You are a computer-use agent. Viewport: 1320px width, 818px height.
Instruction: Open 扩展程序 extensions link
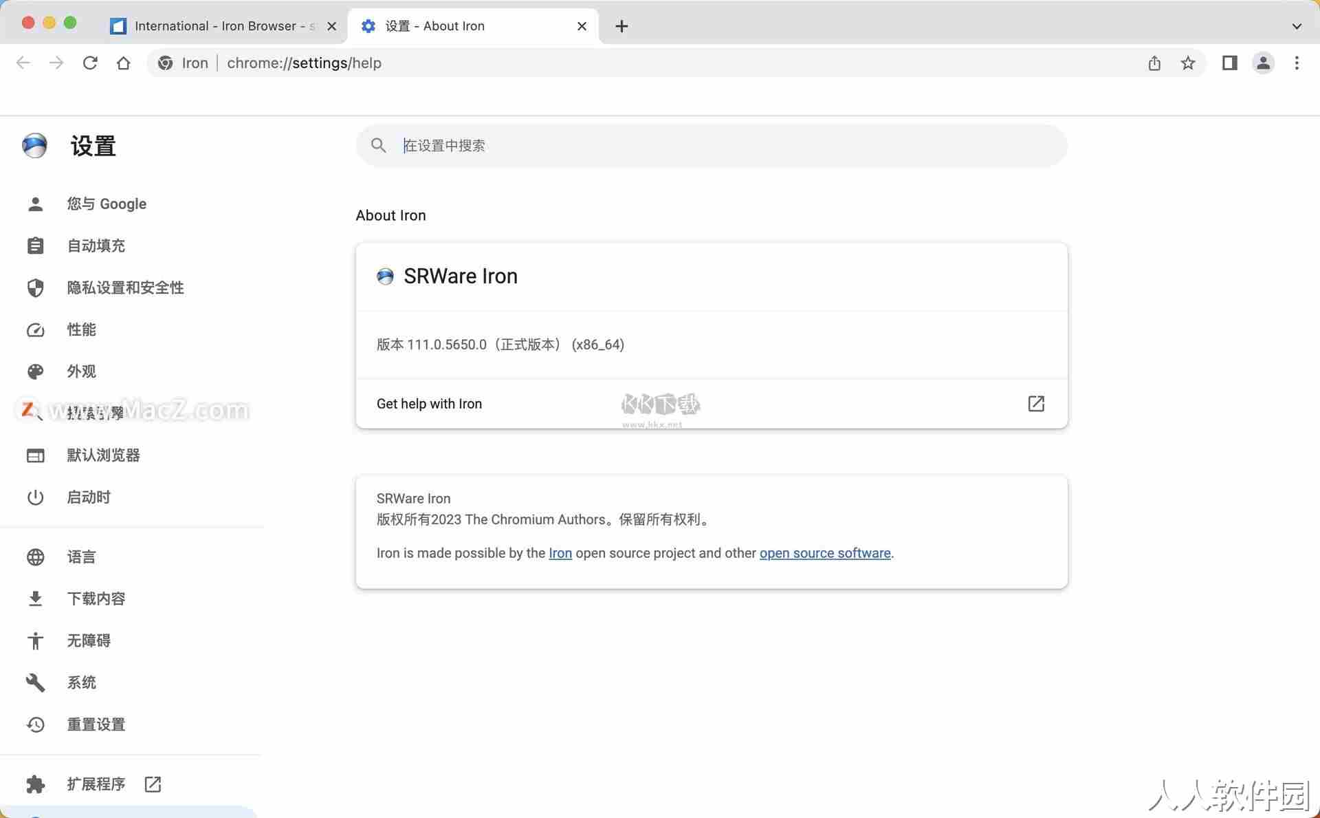(96, 784)
